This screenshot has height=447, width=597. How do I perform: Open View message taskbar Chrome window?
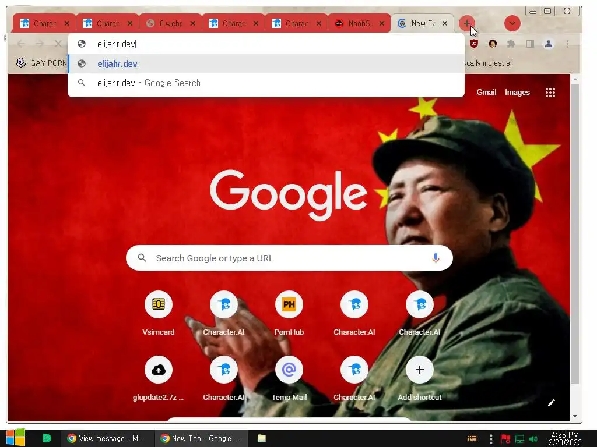point(108,438)
